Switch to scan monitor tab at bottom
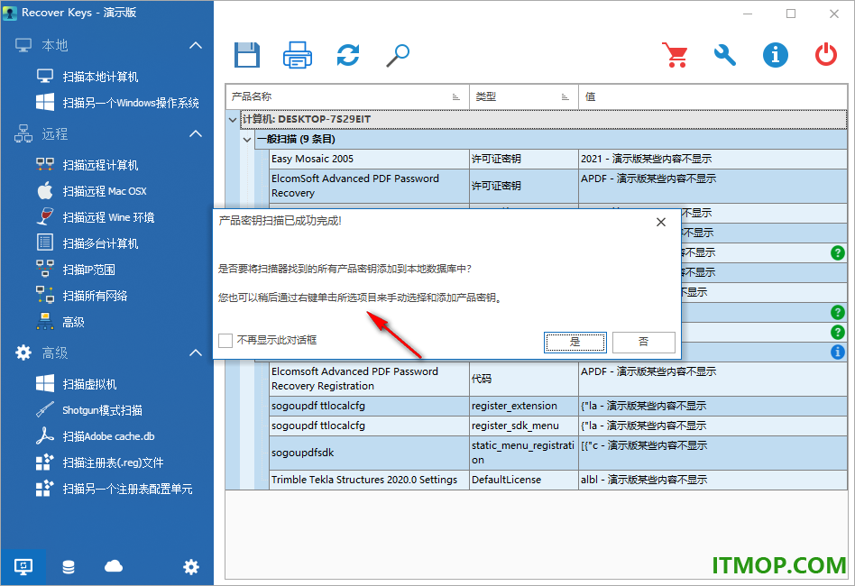 (x=23, y=567)
